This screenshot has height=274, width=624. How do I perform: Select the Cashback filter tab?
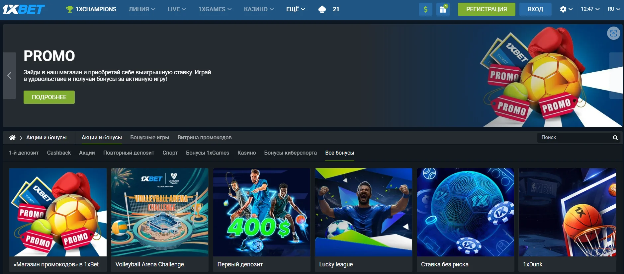click(59, 153)
